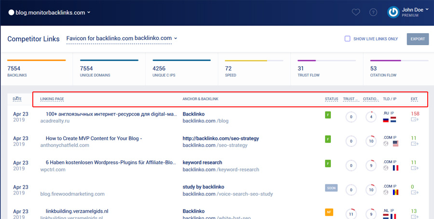Image resolution: width=434 pixels, height=219 pixels.
Task: Click the blog.firewoodmarketing.com domain
Action: coord(72,194)
